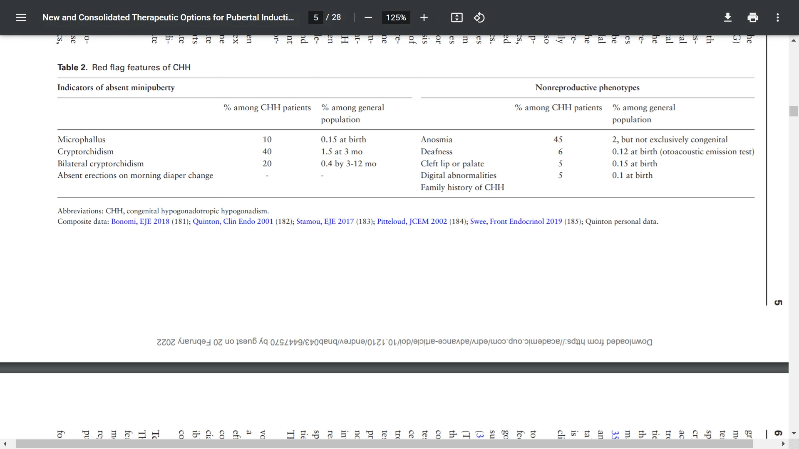Click '0.12 at birth (otoacoustic emission test)'
Image resolution: width=799 pixels, height=449 pixels.
[x=683, y=152]
